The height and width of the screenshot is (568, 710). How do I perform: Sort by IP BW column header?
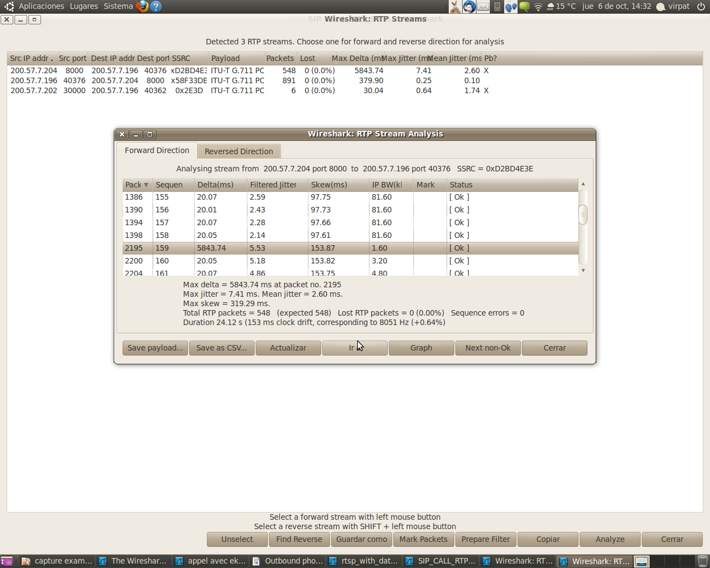click(391, 185)
